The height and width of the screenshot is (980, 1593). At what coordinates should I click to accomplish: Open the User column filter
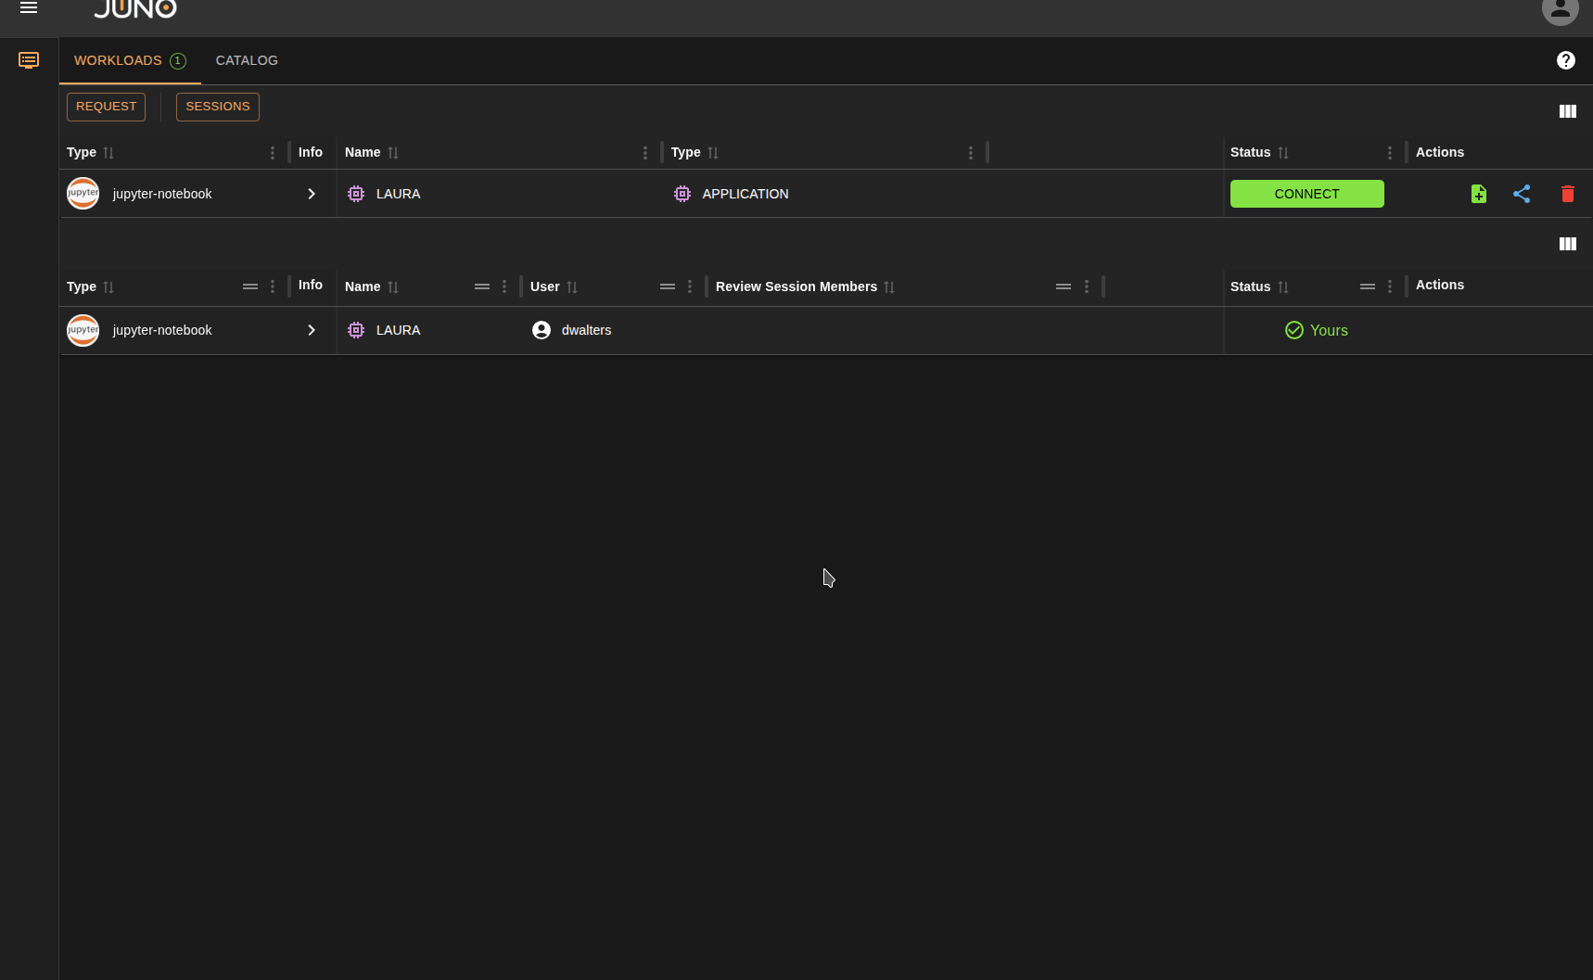coord(667,286)
